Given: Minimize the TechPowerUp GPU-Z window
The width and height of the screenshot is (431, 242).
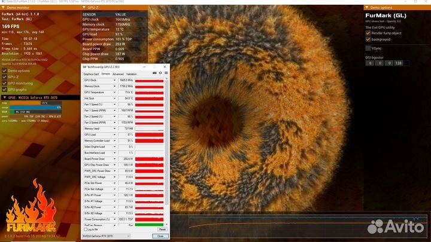Looking at the screenshot, I should (x=144, y=67).
